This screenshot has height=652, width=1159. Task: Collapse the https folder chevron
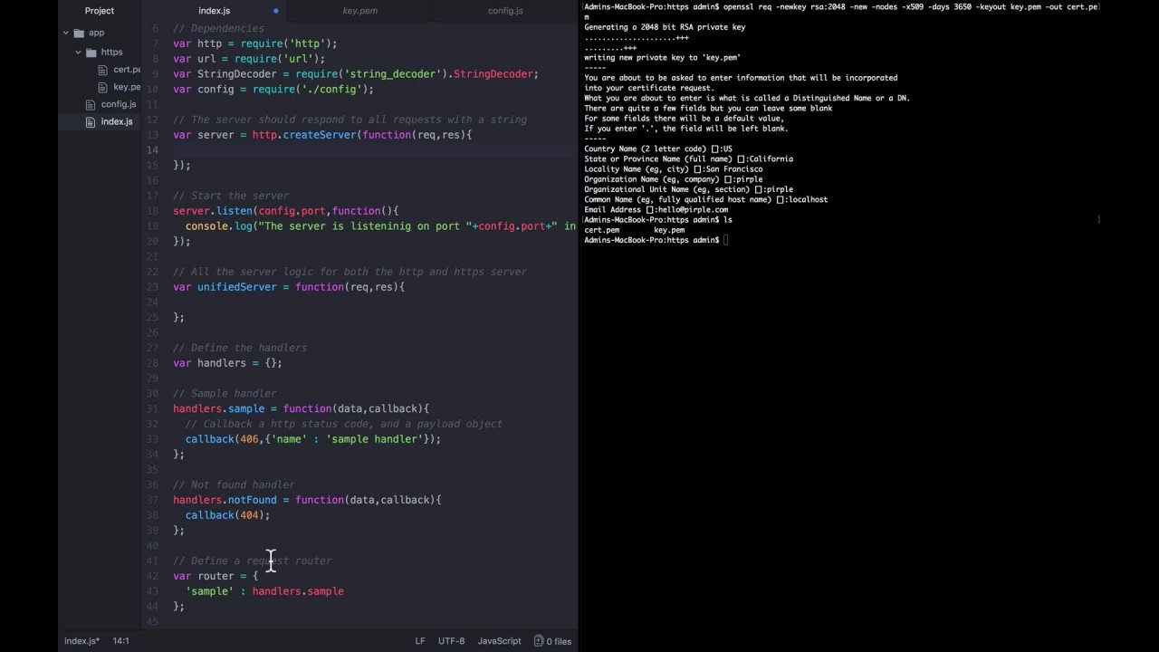pos(78,52)
